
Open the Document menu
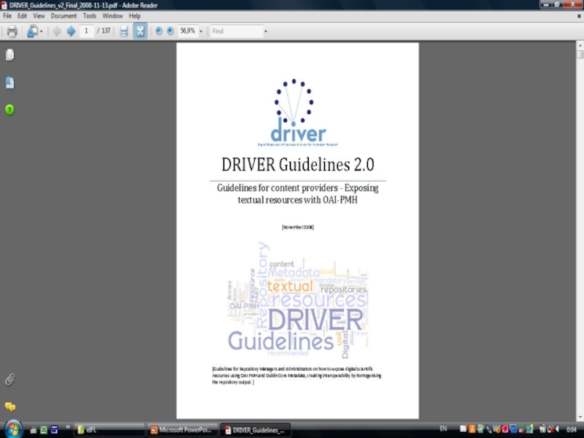pos(64,15)
